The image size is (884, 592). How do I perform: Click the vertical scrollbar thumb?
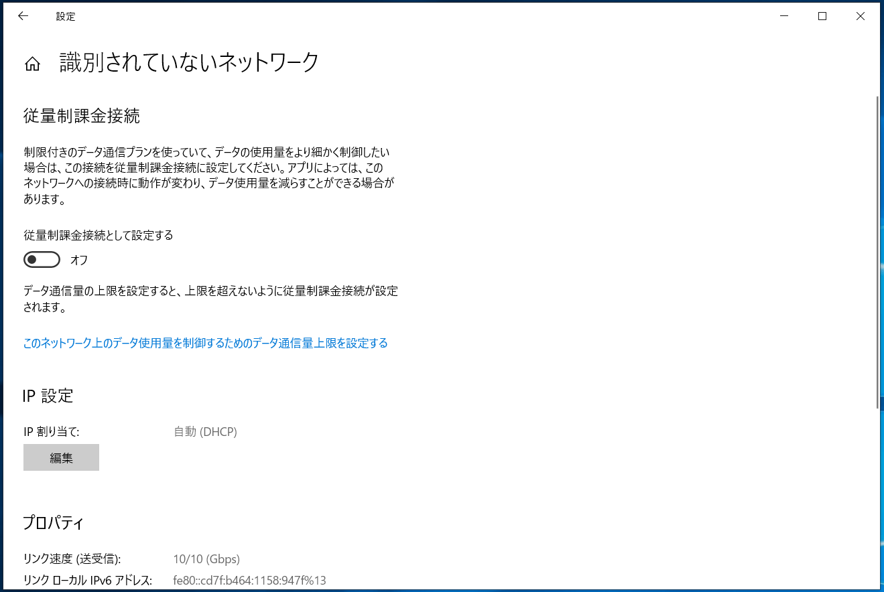878,251
